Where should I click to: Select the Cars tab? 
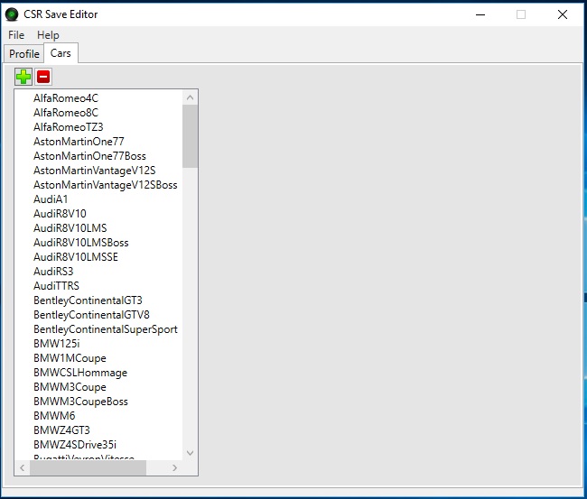coord(61,53)
